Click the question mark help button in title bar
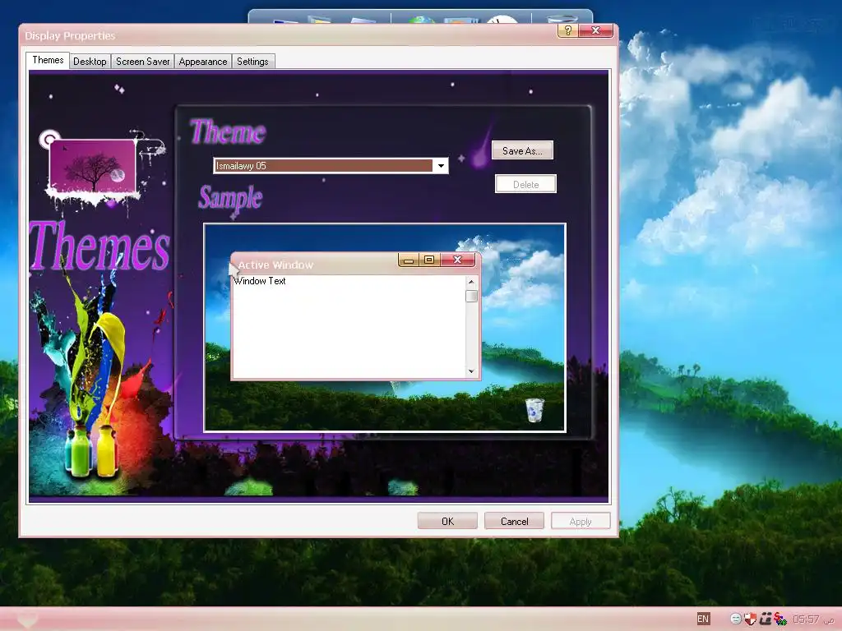The height and width of the screenshot is (631, 842). point(567,30)
